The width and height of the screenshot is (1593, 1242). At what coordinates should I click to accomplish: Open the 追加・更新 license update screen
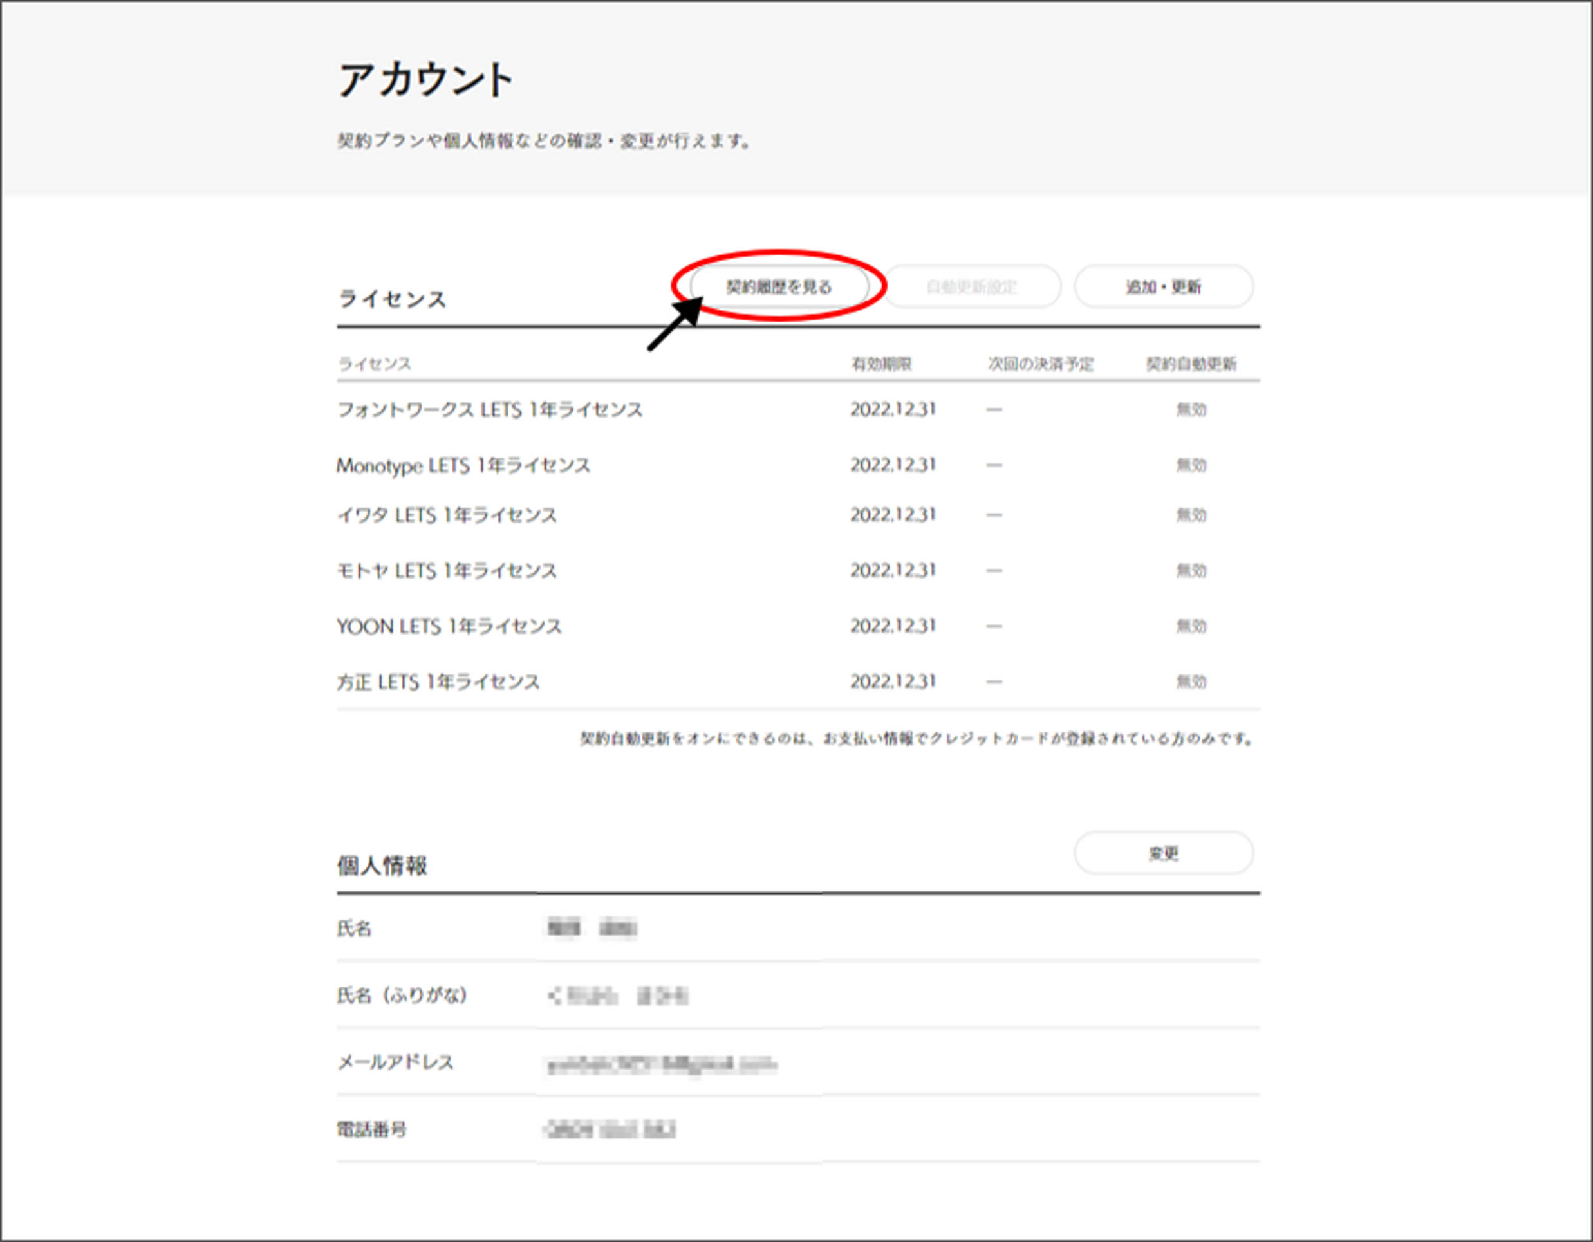click(1165, 286)
